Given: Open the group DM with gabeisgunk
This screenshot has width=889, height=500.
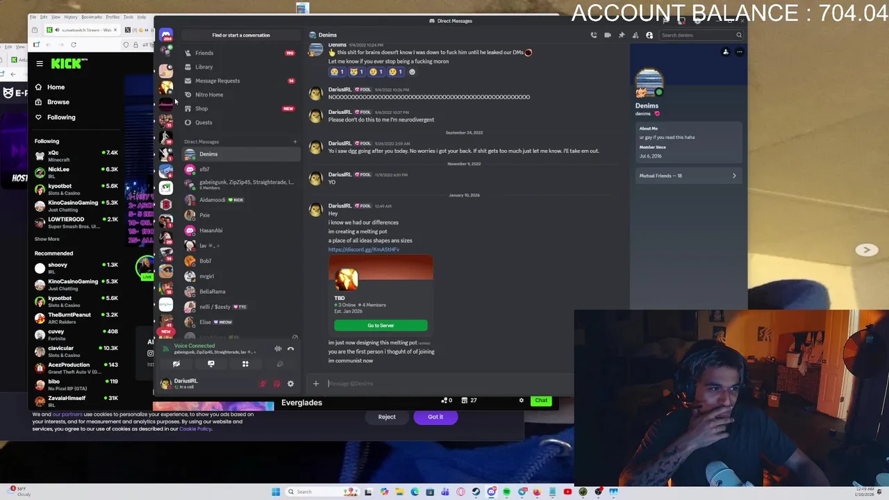Looking at the screenshot, I should pos(240,185).
